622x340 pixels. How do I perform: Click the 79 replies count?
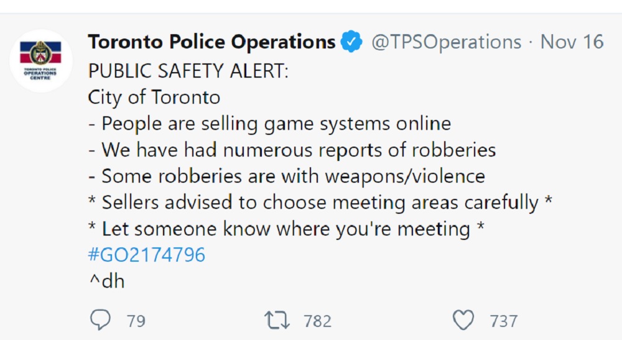point(136,321)
